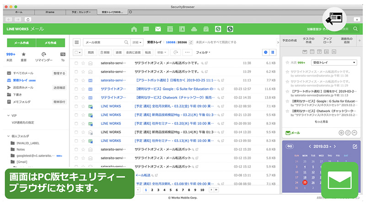Collapse the 個人フォルダ section
Screen dimensions: 366x210
pos(8,136)
